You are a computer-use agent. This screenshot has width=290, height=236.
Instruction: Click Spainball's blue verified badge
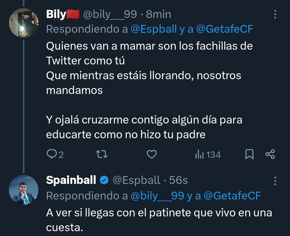(x=104, y=180)
